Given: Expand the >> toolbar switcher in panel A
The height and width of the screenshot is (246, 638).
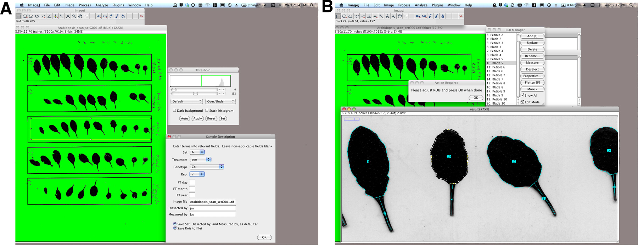Looking at the screenshot, I should pyautogui.click(x=141, y=16).
